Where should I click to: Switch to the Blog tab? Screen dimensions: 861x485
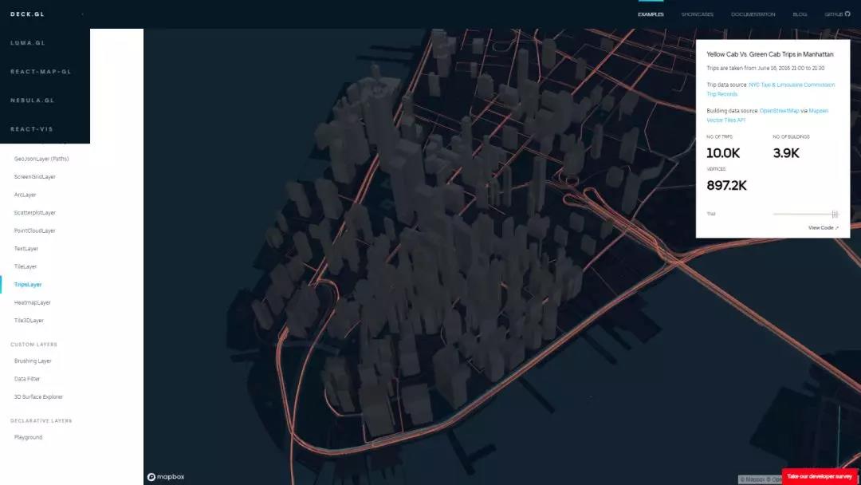[x=800, y=14]
